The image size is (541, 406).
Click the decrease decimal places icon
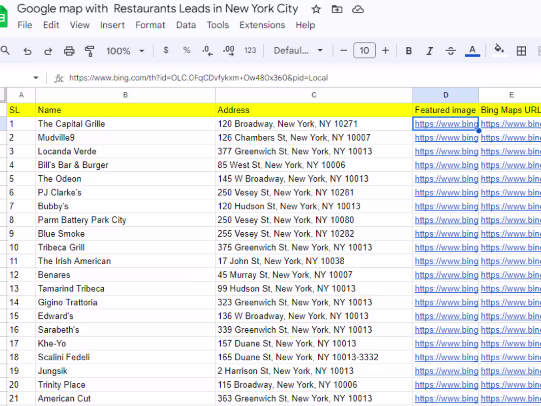pos(208,51)
